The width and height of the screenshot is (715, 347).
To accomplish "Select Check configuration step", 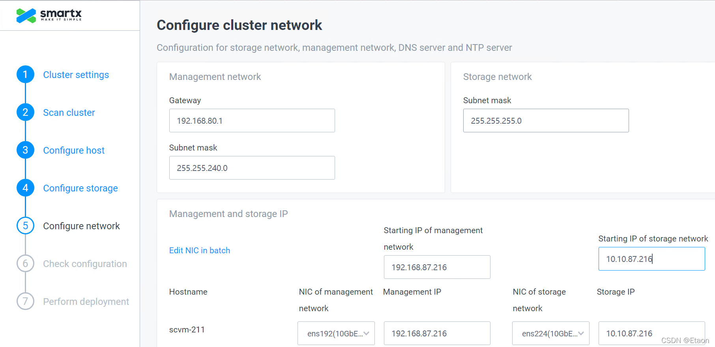I will point(85,264).
